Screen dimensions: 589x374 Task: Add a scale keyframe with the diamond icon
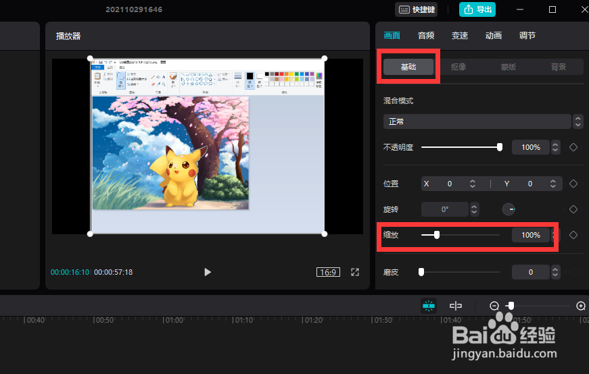pyautogui.click(x=573, y=235)
